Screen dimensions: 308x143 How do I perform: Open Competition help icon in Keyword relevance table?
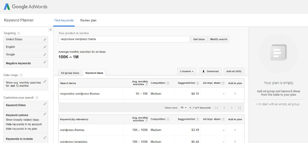coord(168,119)
